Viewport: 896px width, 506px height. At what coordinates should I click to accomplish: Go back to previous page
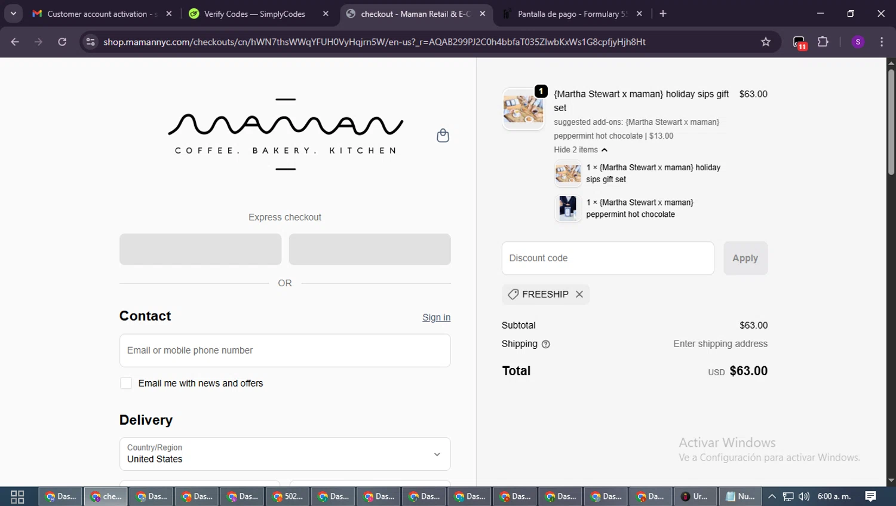[15, 42]
